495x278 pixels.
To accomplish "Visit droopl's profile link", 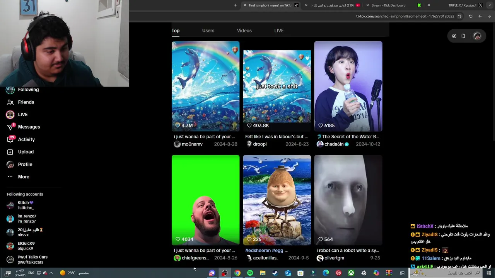I will [256, 144].
